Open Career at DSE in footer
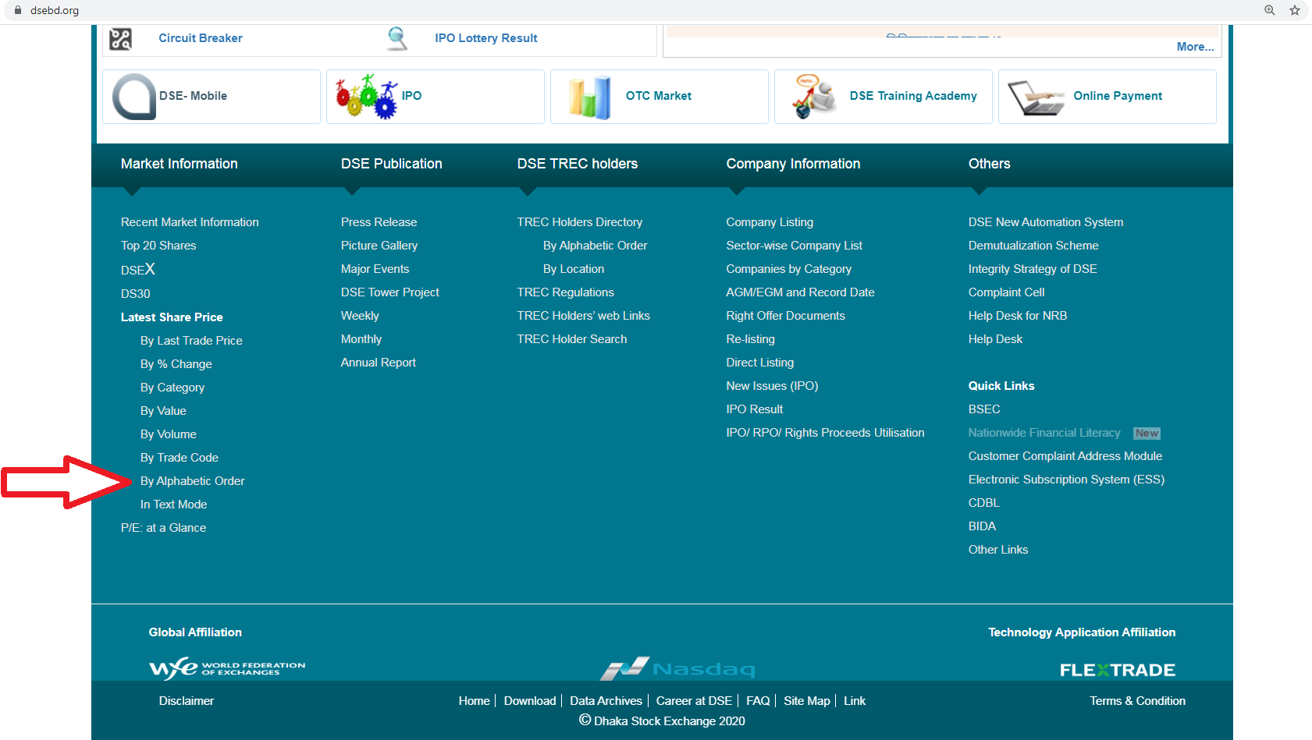This screenshot has height=740, width=1312. 695,701
